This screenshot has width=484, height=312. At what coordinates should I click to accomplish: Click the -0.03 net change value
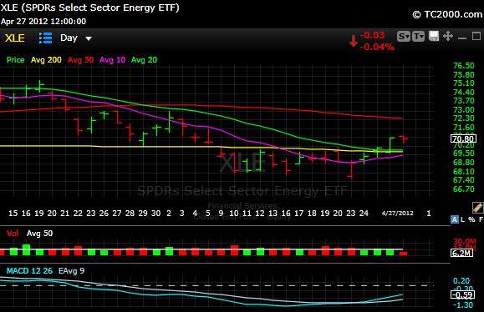(x=372, y=35)
